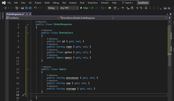The height and width of the screenshot is (101, 174).
Task: Expand the https launch profile dropdown arrow
Action: click(x=90, y=8)
